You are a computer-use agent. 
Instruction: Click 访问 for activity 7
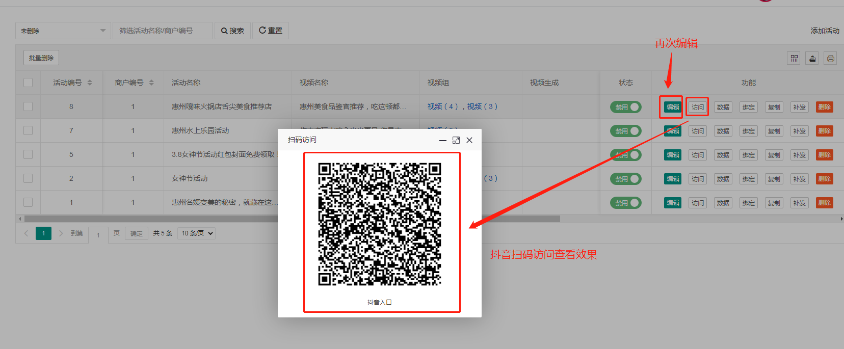tap(698, 131)
